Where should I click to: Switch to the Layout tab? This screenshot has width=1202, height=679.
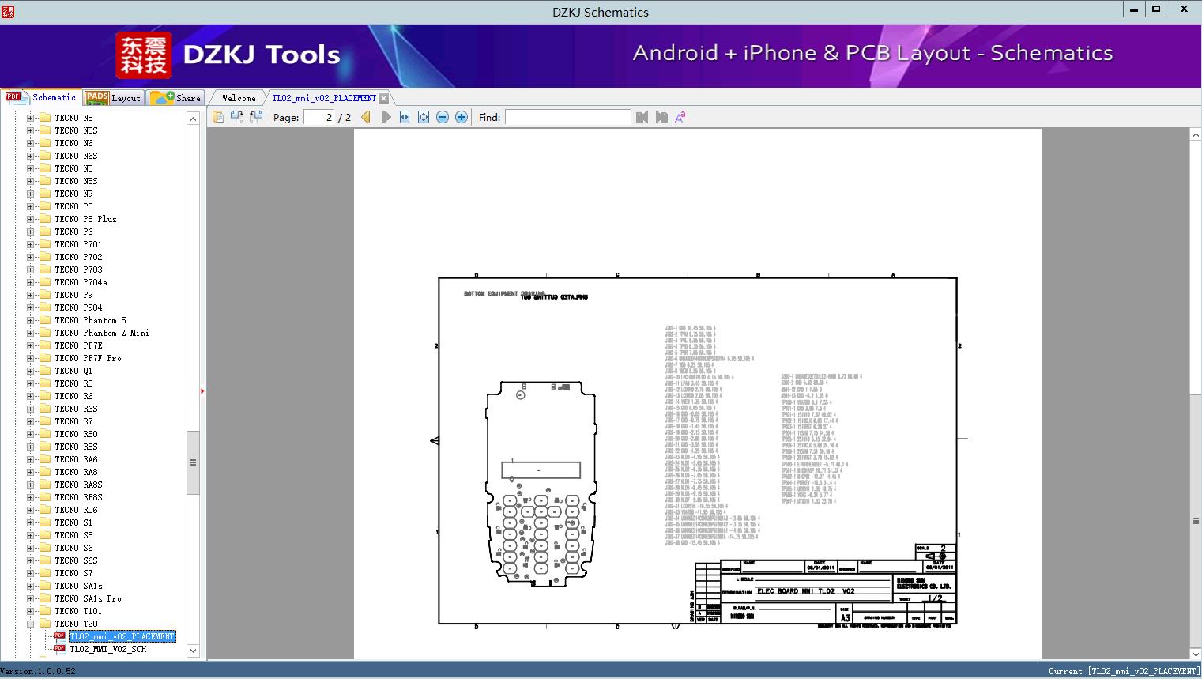point(113,98)
